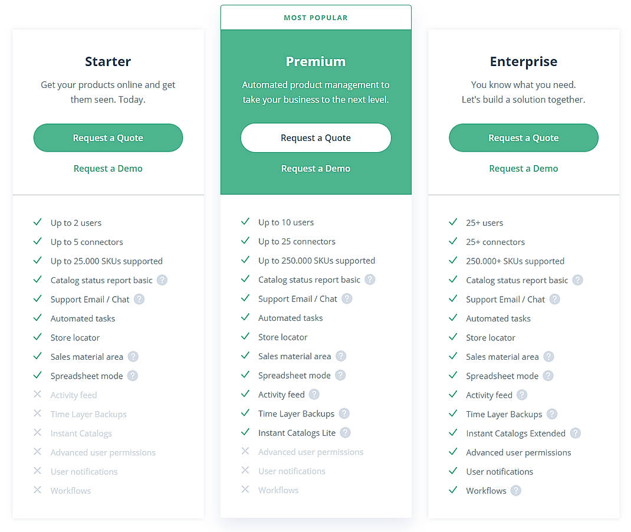Click the check beside Store locator in Enterprise
This screenshot has height=532, width=631.
(x=453, y=337)
